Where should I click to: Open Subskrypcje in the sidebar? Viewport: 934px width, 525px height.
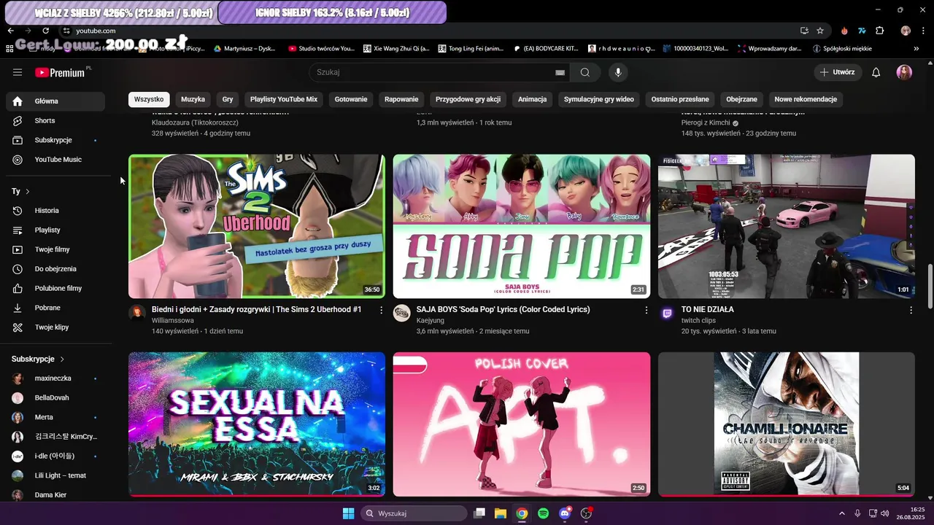[55, 140]
